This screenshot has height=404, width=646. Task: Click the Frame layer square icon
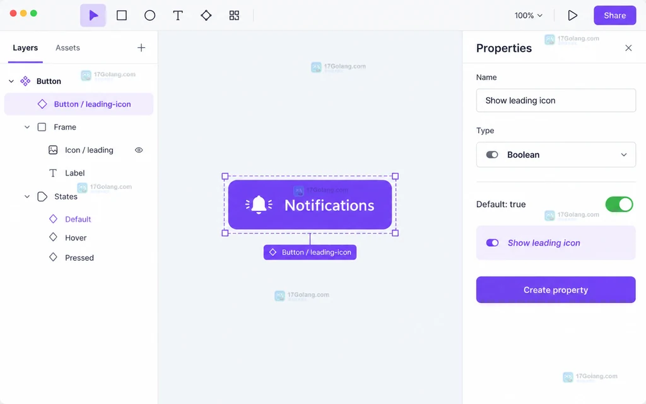tap(42, 127)
